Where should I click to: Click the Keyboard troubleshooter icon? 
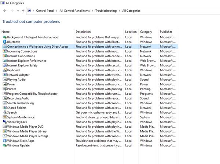4,70
